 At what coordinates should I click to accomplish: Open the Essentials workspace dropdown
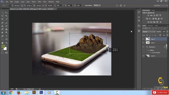161,6
